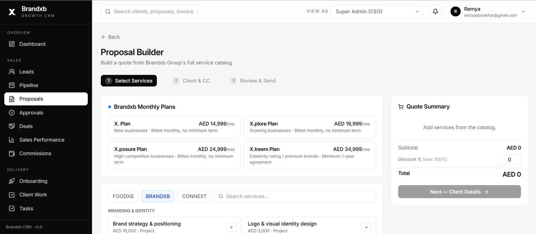Click the Leads people icon
Screen dimensions: 536x234
coord(12,72)
